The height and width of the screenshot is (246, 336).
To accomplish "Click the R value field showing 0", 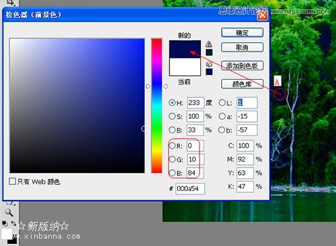I will point(196,145).
